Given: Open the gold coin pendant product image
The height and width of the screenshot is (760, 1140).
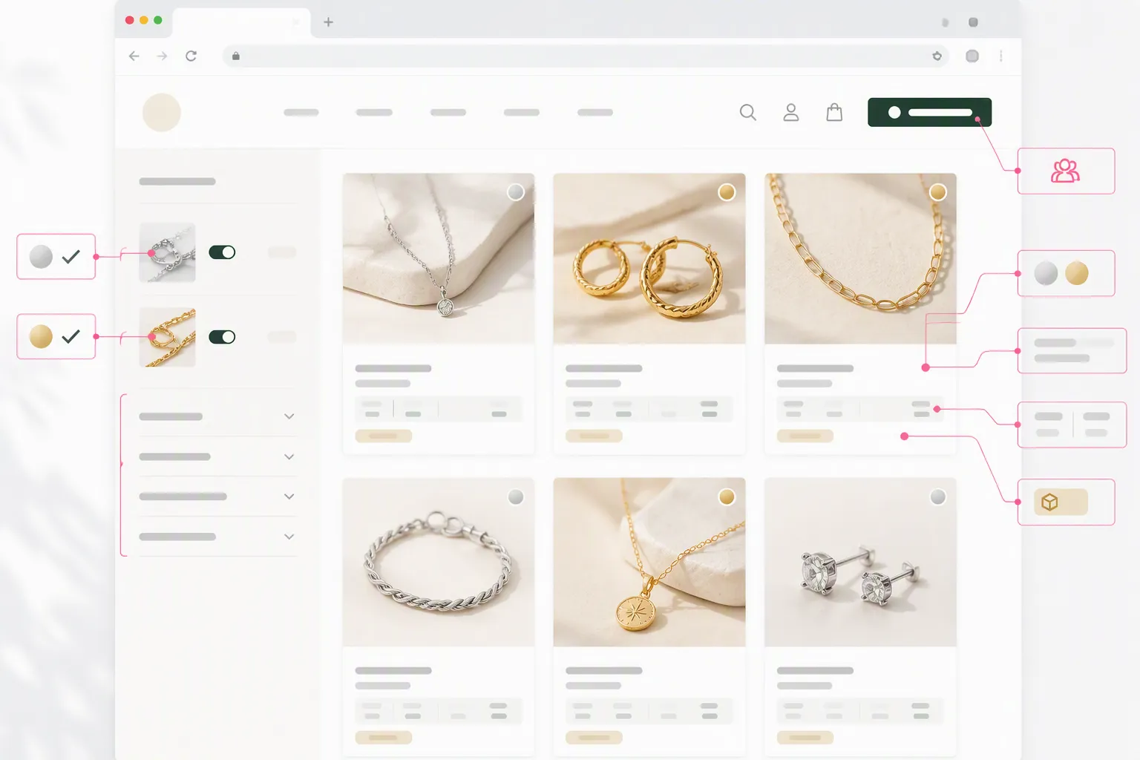Looking at the screenshot, I should [649, 562].
